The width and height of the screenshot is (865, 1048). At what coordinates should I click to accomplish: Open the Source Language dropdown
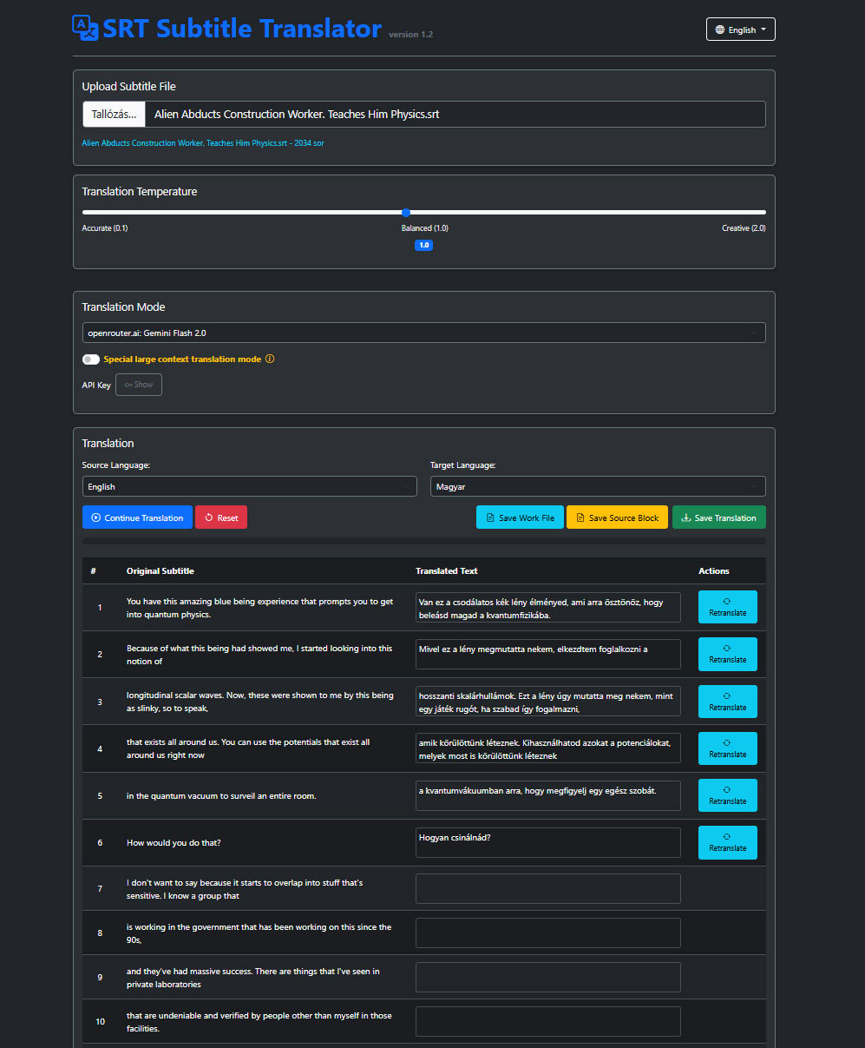coord(249,487)
